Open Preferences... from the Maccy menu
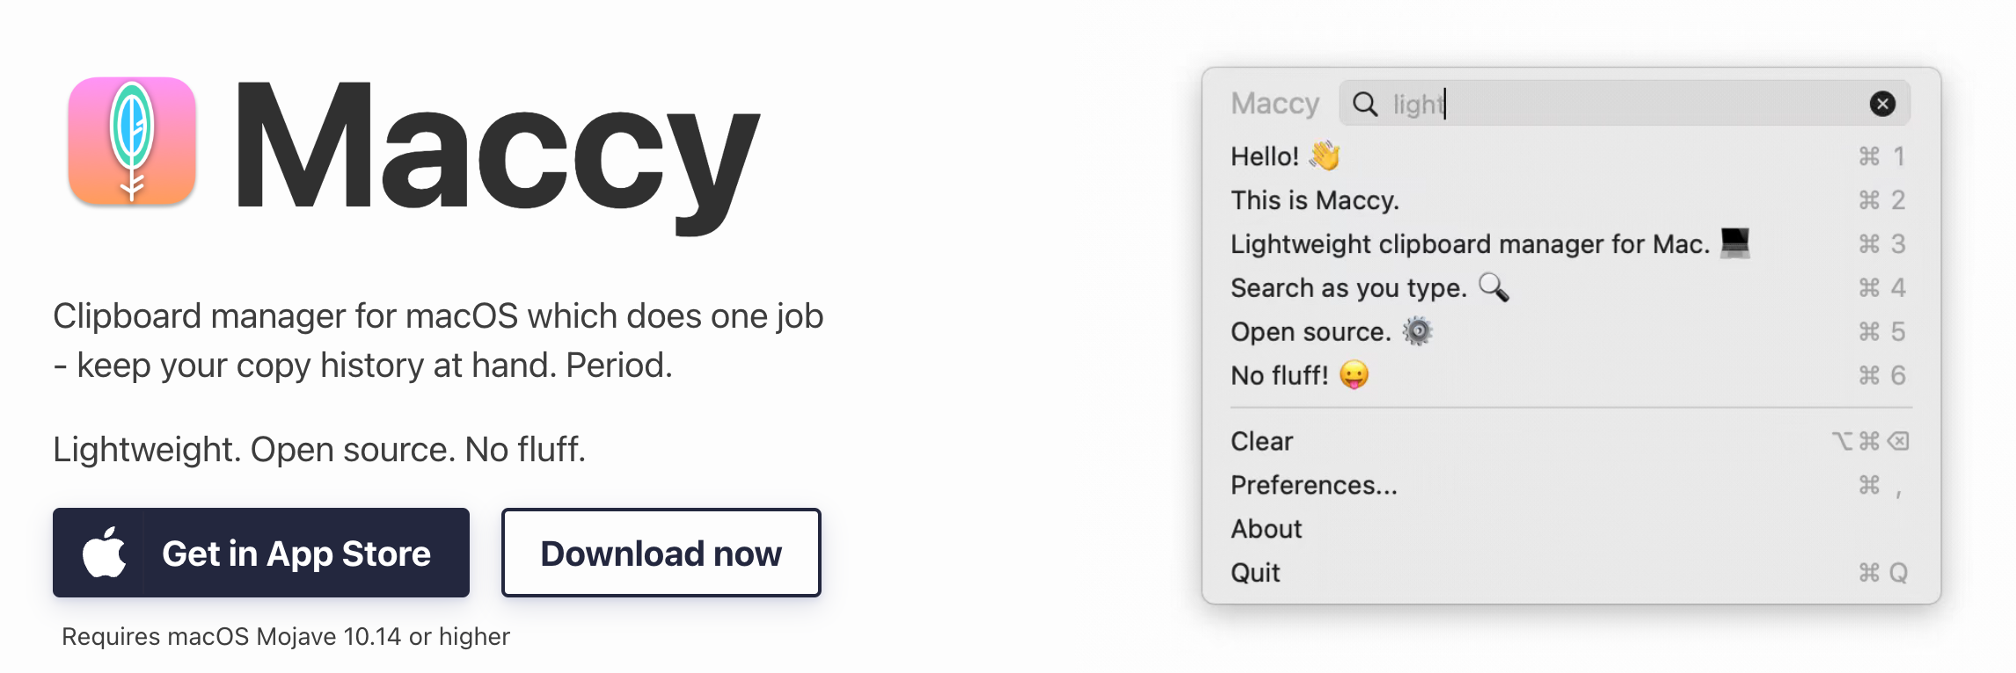Viewport: 2016px width, 673px height. [1313, 485]
